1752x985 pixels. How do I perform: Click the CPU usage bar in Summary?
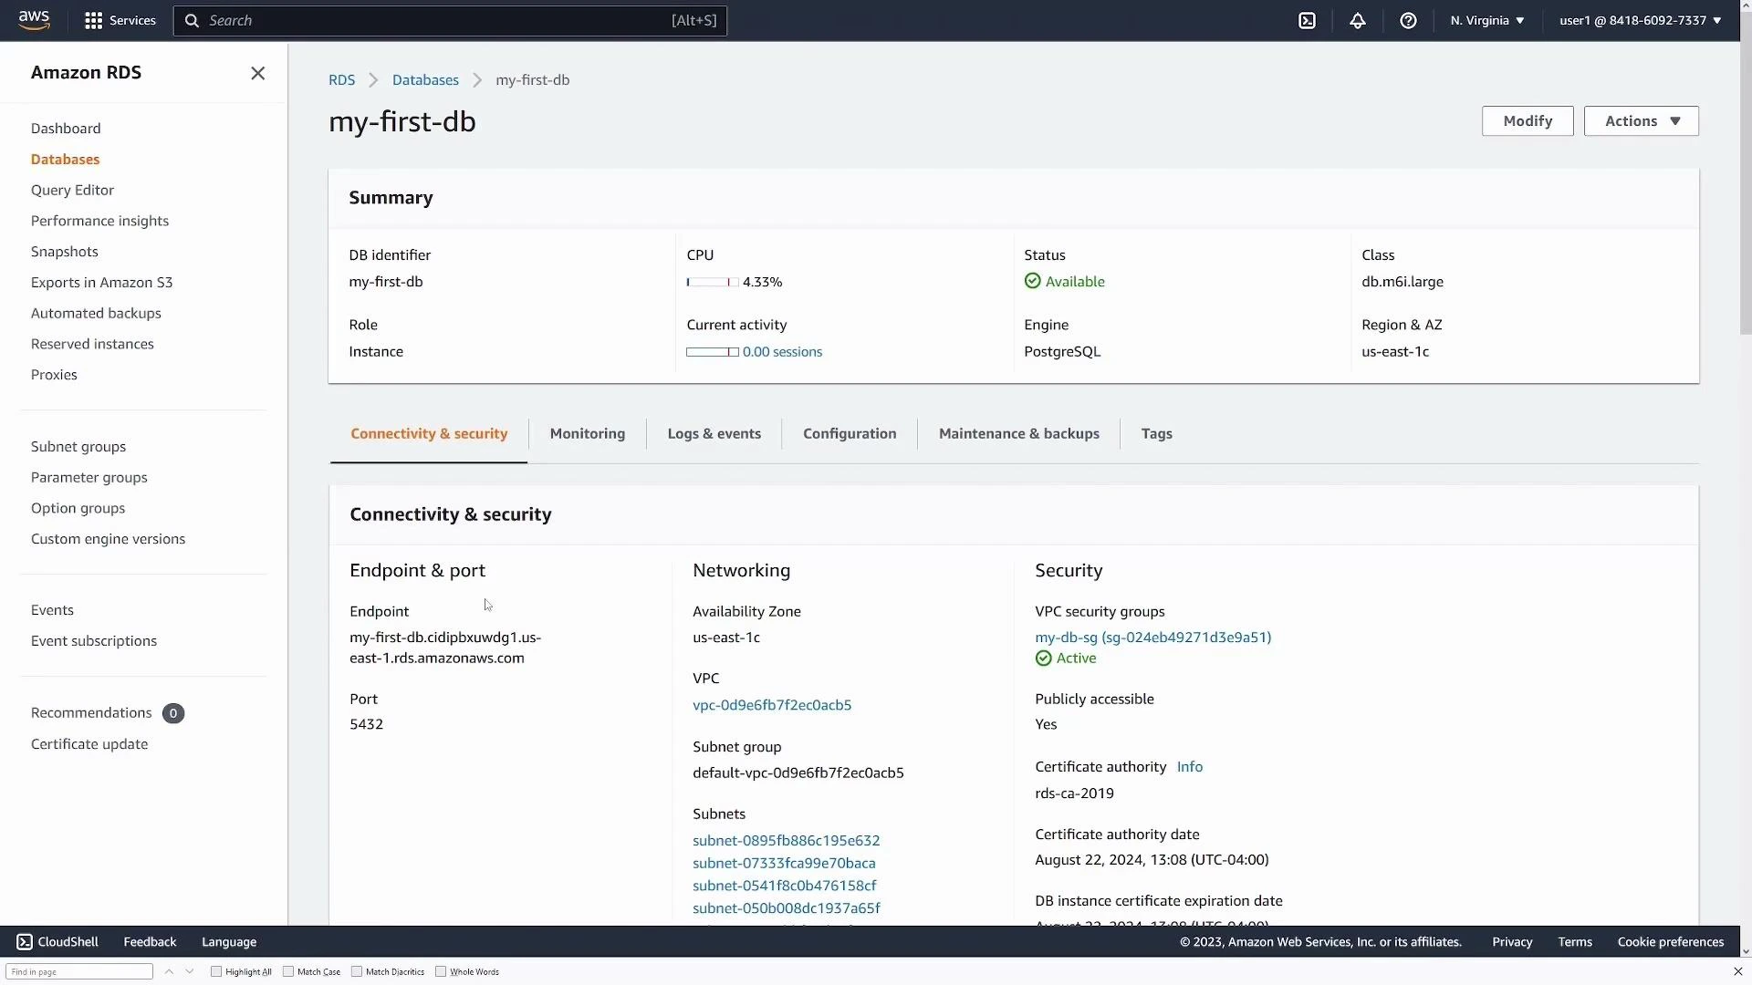pos(712,282)
